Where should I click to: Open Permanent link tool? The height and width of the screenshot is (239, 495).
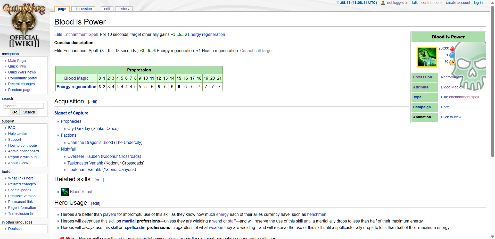click(20, 202)
